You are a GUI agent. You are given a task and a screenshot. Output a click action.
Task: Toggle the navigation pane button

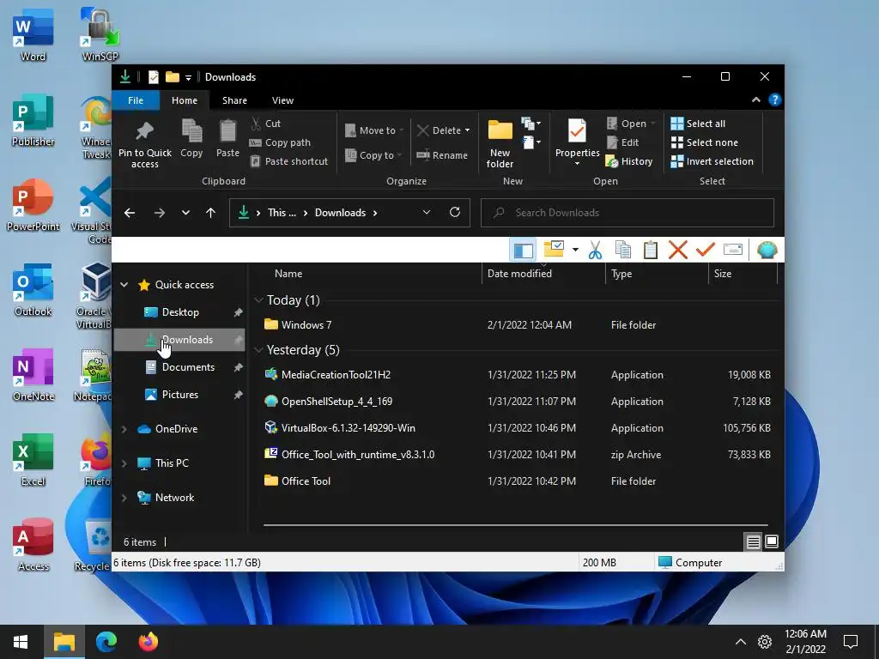(x=523, y=250)
